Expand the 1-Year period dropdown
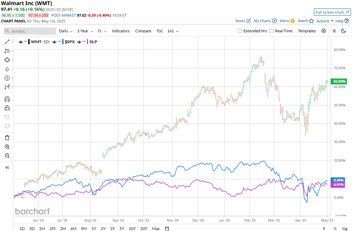Image resolution: width=352 pixels, height=231 pixels. point(86,31)
